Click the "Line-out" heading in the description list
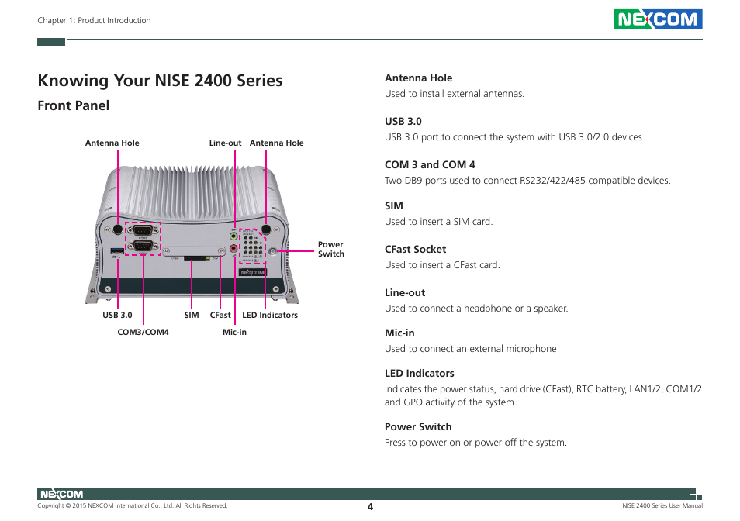The width and height of the screenshot is (740, 521). tap(405, 292)
